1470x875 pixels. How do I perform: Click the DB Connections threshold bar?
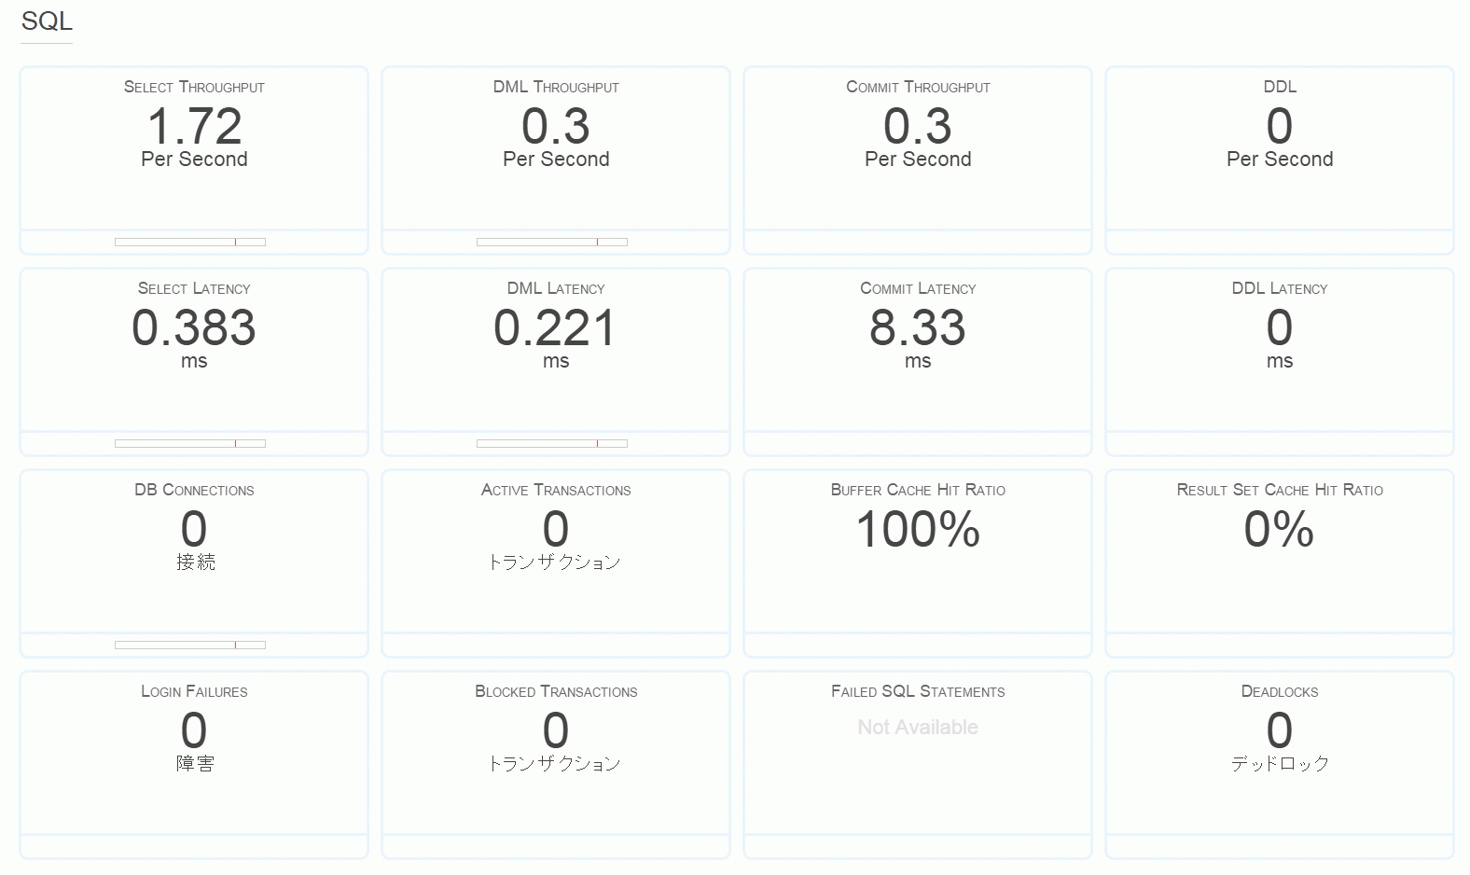pos(190,645)
